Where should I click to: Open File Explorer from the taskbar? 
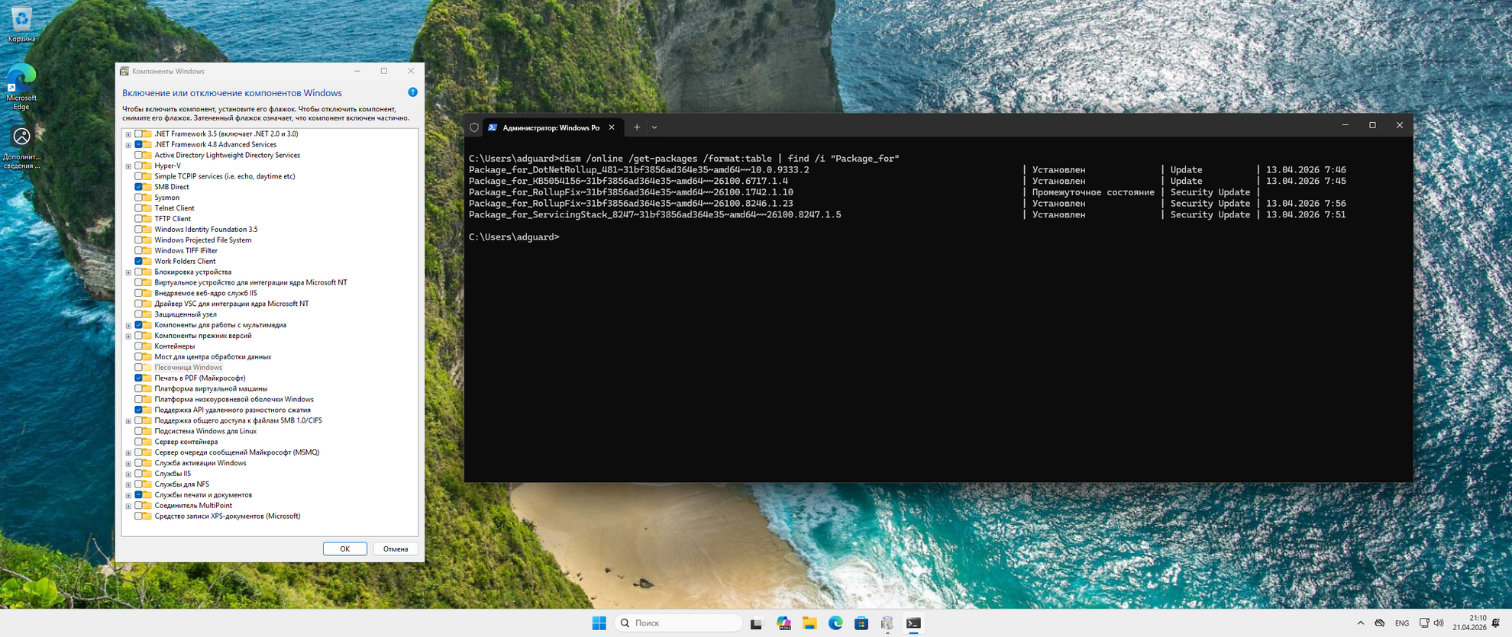pyautogui.click(x=809, y=623)
